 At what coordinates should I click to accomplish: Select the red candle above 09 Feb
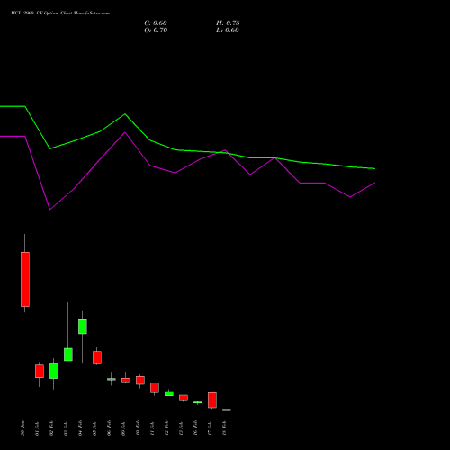point(126,380)
